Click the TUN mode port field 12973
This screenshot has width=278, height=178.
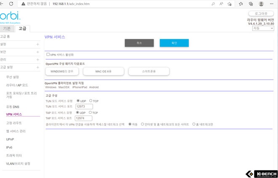pyautogui.click(x=84, y=107)
